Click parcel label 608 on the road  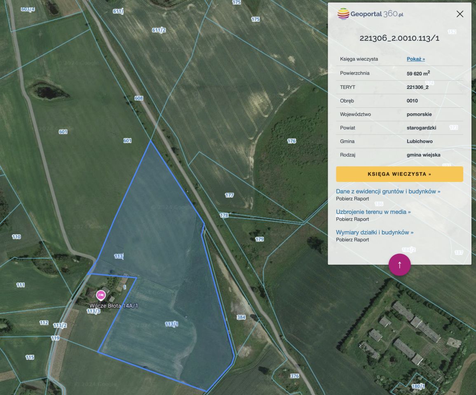tap(139, 98)
